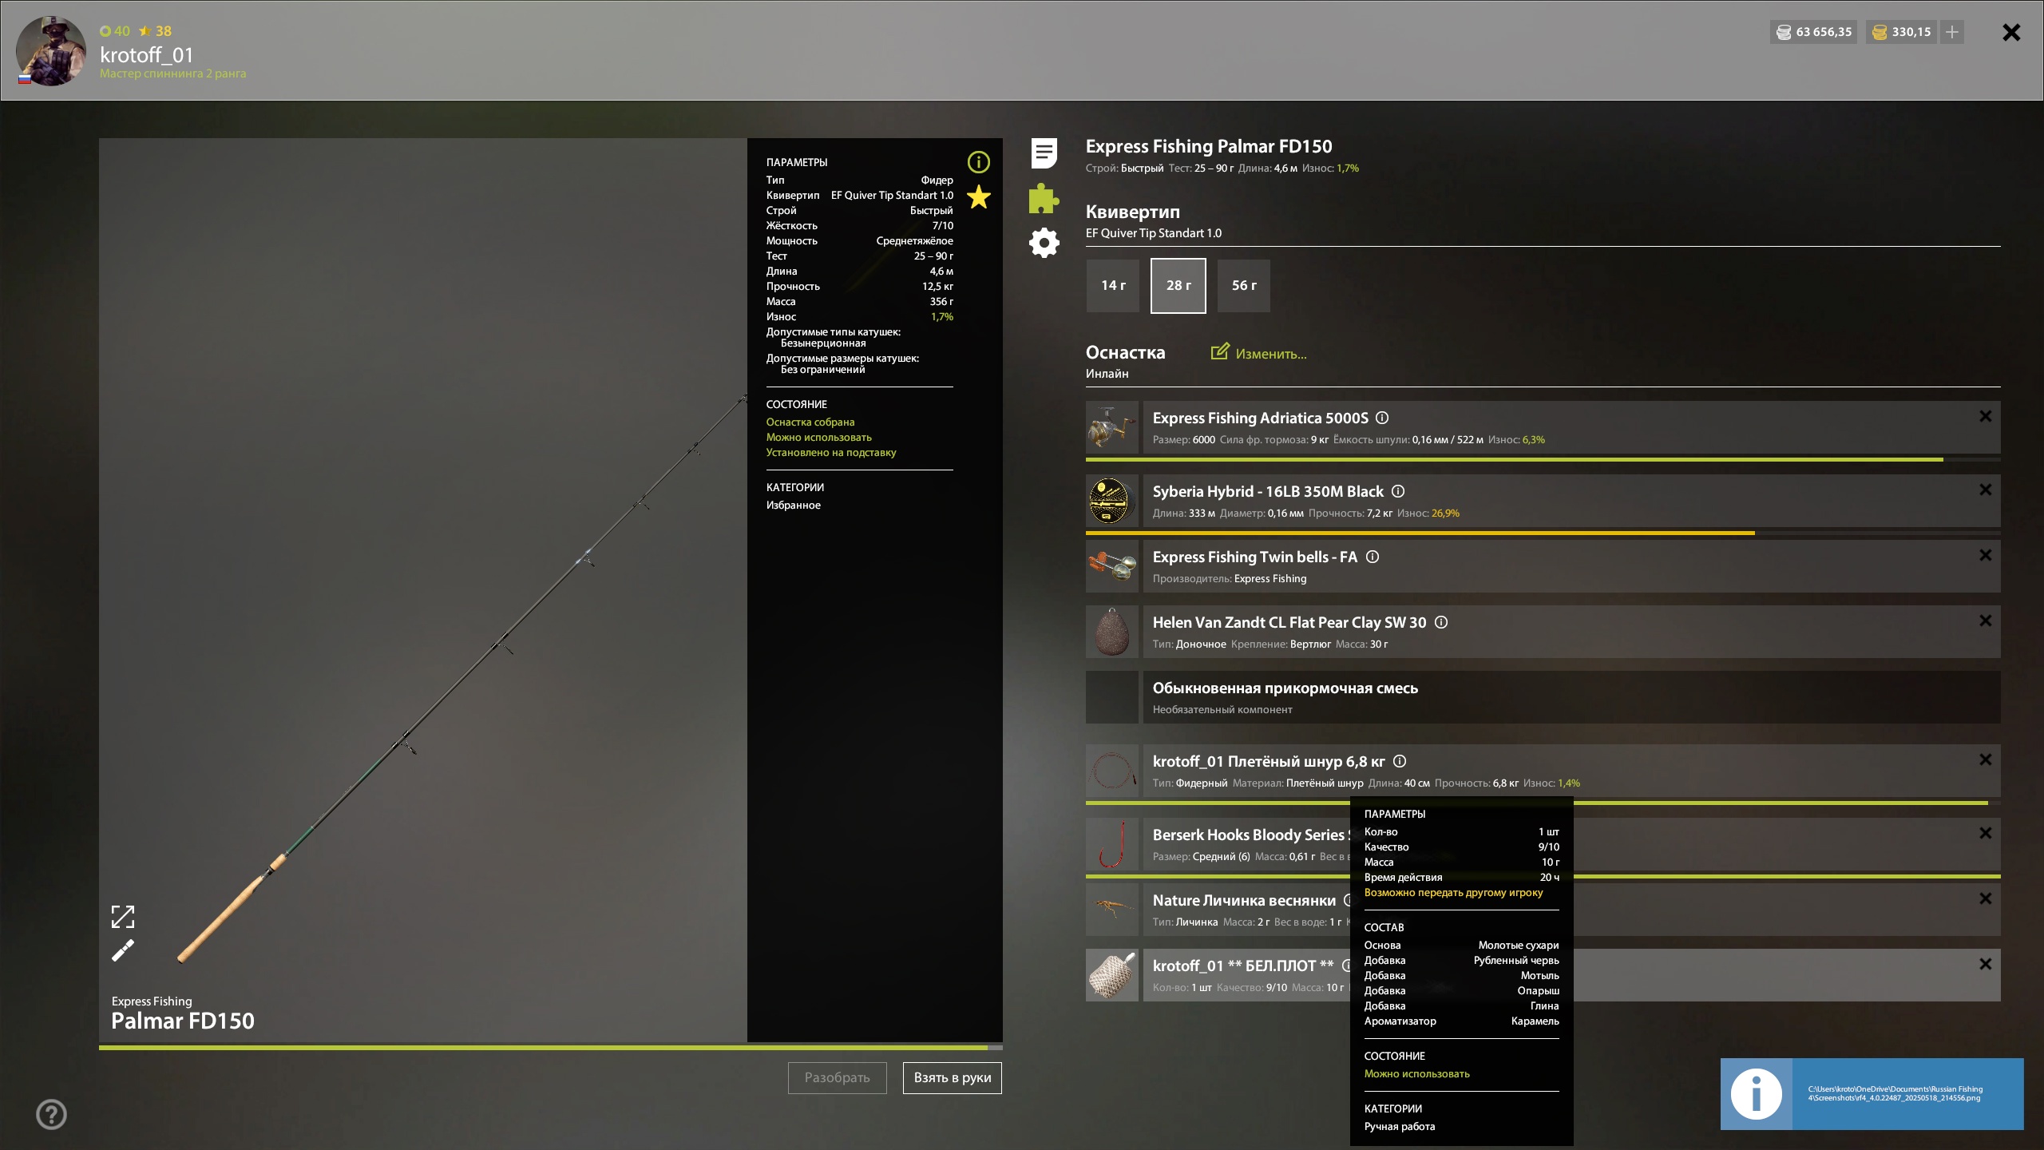Open the krotoff_01 player avatar
Viewport: 2044px width, 1150px height.
point(51,50)
